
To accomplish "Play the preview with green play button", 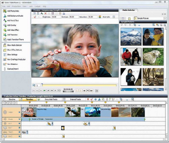I will click(45, 90).
